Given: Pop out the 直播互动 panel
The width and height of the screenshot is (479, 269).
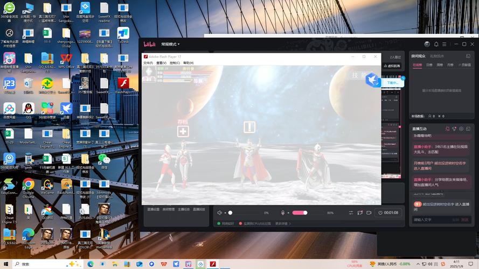Looking at the screenshot, I should tap(468, 129).
